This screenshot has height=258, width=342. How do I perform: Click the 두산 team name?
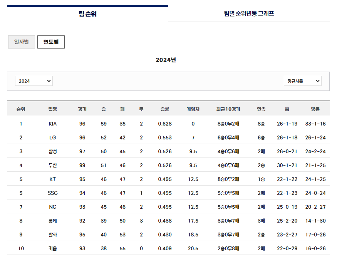(52, 165)
